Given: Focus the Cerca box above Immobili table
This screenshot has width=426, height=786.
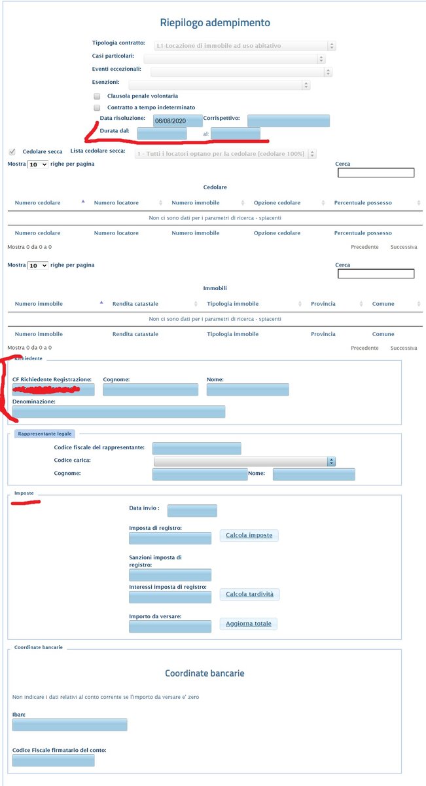Looking at the screenshot, I should click(376, 274).
